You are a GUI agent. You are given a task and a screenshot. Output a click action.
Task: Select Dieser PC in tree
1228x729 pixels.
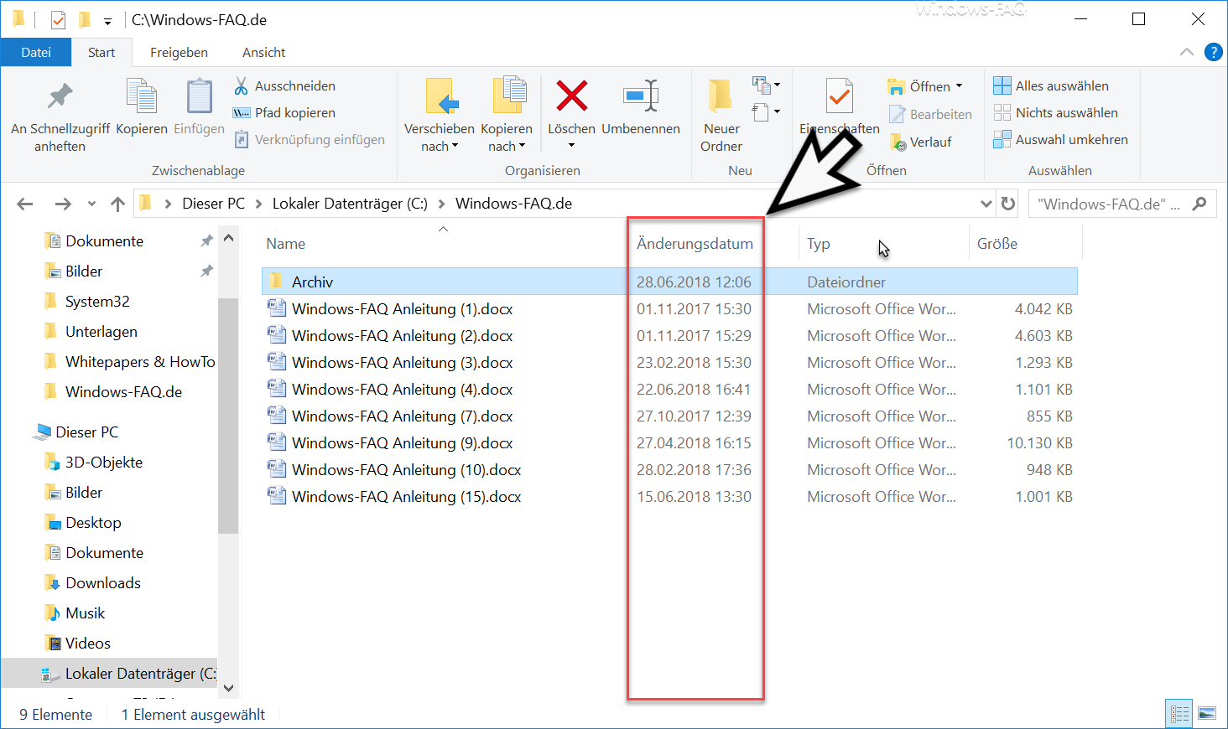[x=86, y=432]
